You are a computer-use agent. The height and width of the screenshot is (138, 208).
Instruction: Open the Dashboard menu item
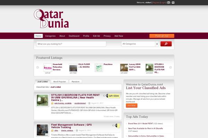coord(74,36)
